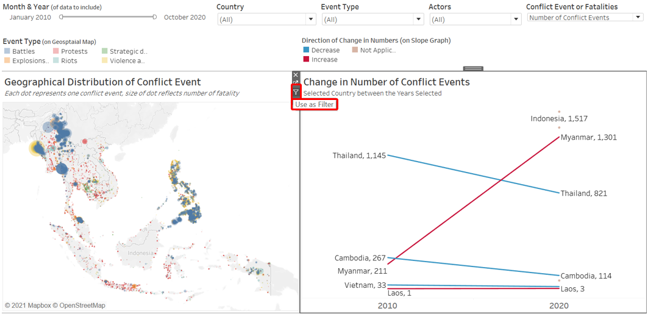The width and height of the screenshot is (648, 314).
Task: Click the X icon on the slope graph panel
Action: point(296,75)
